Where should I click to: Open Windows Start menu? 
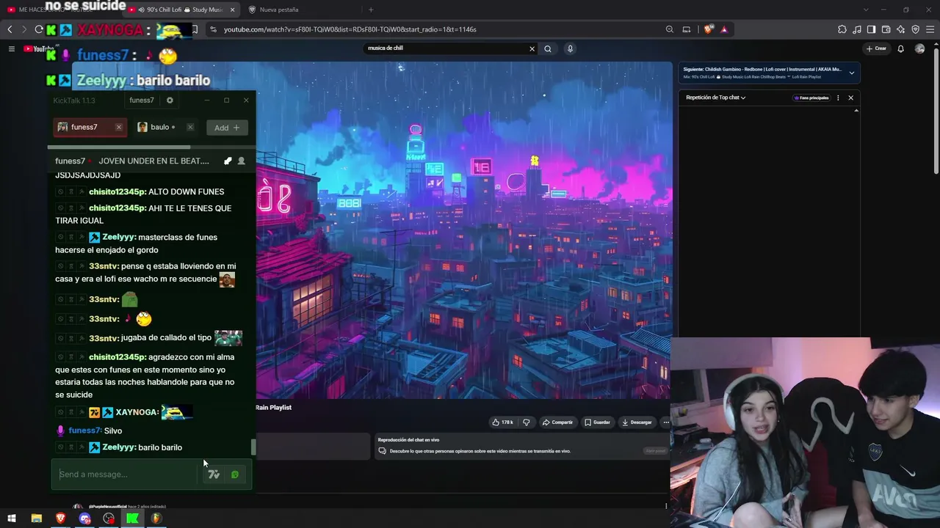coord(12,518)
